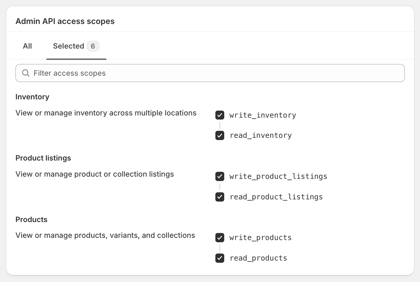Toggle the read_product_listings checkbox

pos(220,197)
